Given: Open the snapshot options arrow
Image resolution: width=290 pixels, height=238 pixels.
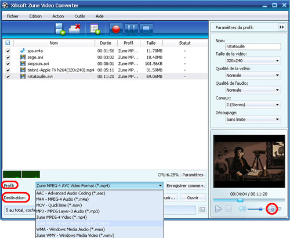Looking at the screenshot, I should (x=280, y=209).
